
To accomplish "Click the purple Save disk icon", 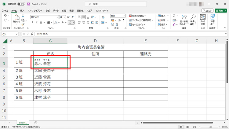I will 28,4.
